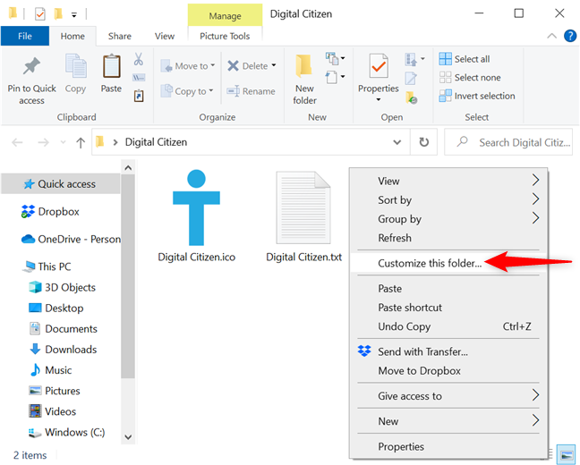The image size is (580, 465).
Task: Open New submenu in context menu
Action: (448, 421)
